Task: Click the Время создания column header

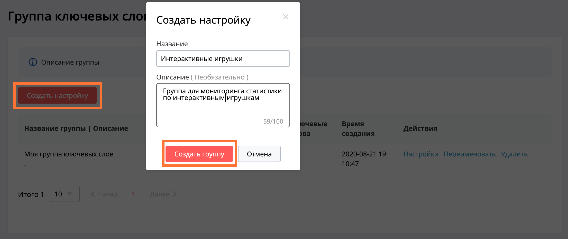Action: click(x=358, y=128)
